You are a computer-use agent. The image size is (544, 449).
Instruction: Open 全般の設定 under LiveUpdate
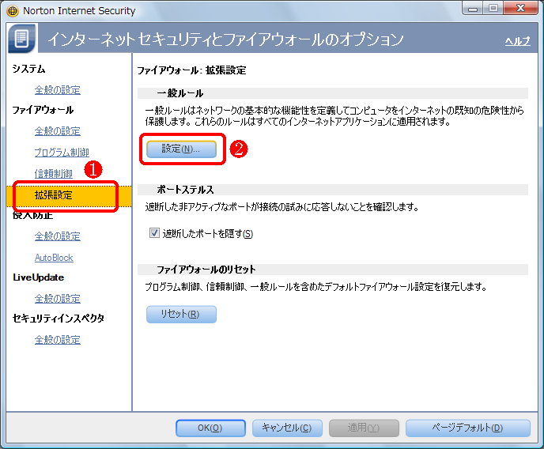tap(57, 299)
